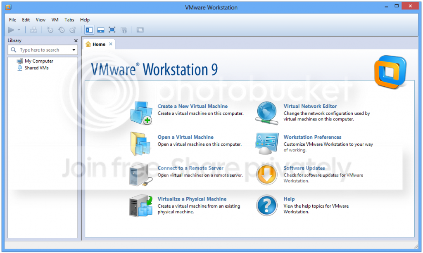Viewport: 423px width, 253px height.
Task: Open the power options dropdown arrow
Action: pyautogui.click(x=19, y=30)
